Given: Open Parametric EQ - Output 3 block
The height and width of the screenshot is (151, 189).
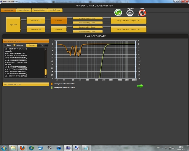Looking at the screenshot, I should pos(88,27).
